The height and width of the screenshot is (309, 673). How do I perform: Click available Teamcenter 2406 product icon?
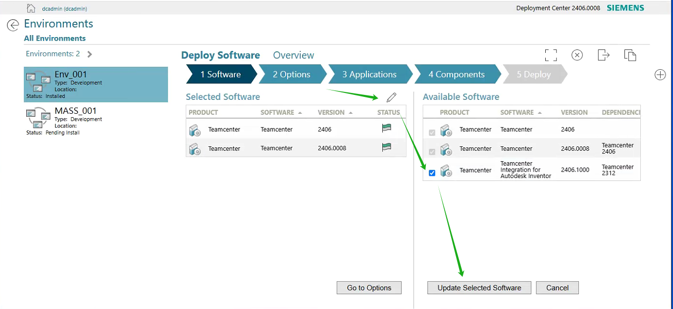pos(446,130)
